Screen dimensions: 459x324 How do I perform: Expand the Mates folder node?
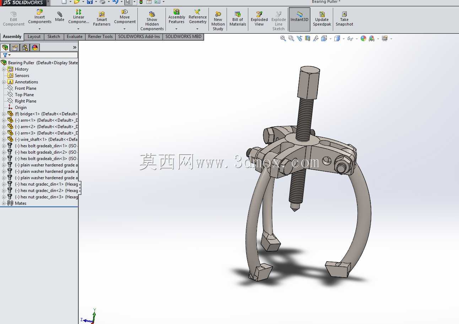click(x=4, y=203)
